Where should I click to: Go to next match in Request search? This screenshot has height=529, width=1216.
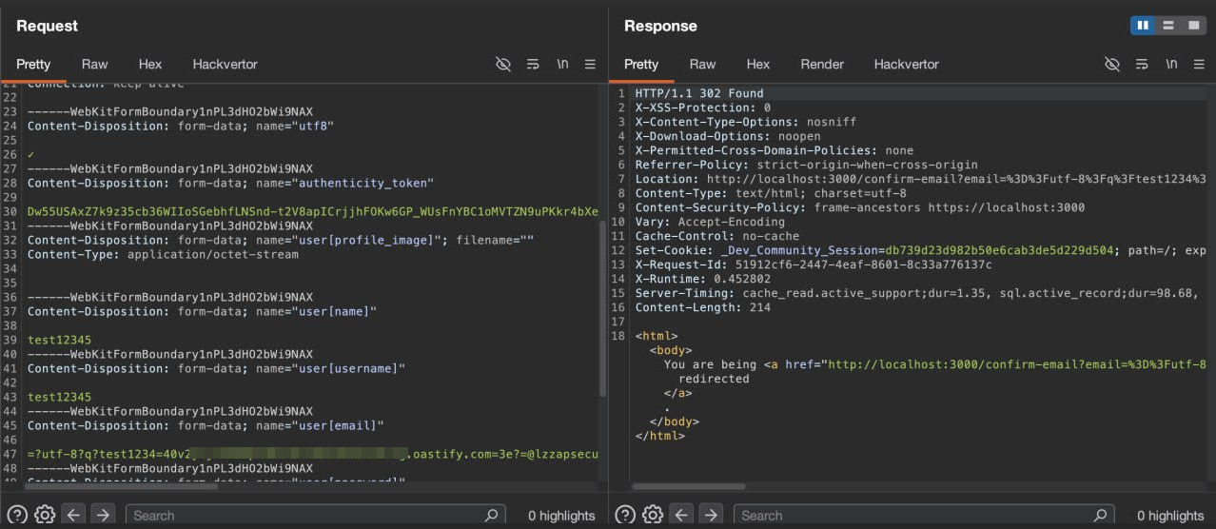(102, 515)
